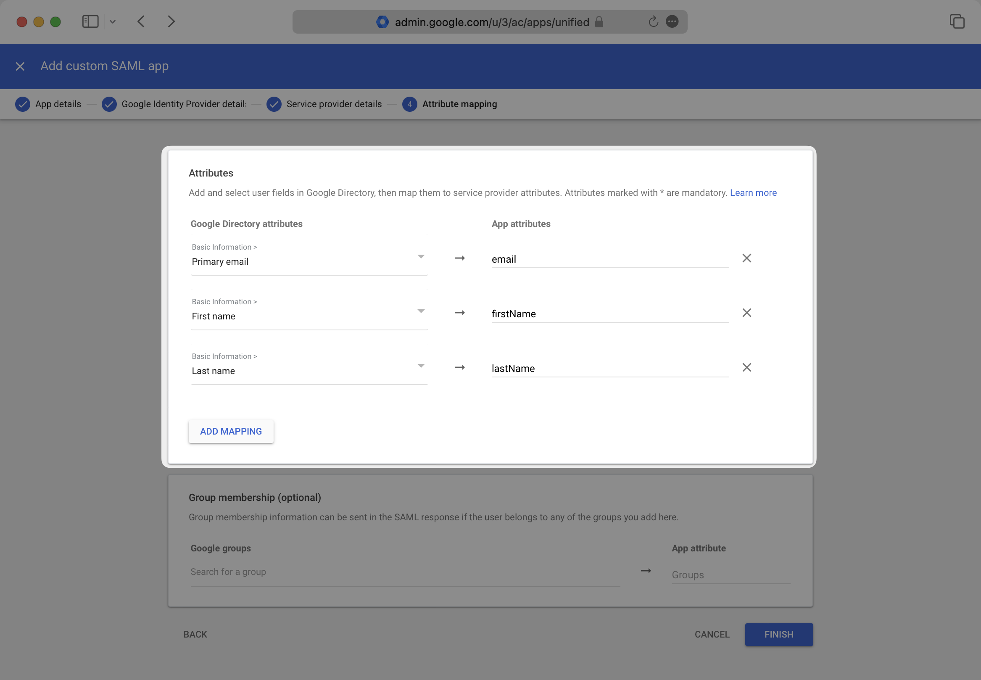Open the Learn more link
This screenshot has height=680, width=981.
click(x=753, y=192)
